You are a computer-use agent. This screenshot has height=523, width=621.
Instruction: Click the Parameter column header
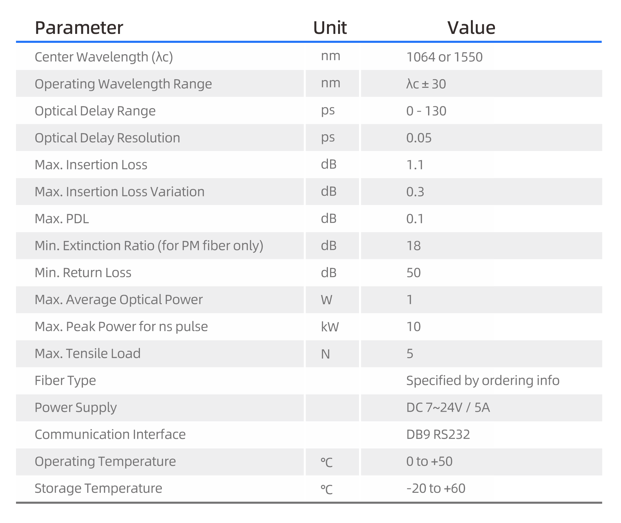[79, 28]
